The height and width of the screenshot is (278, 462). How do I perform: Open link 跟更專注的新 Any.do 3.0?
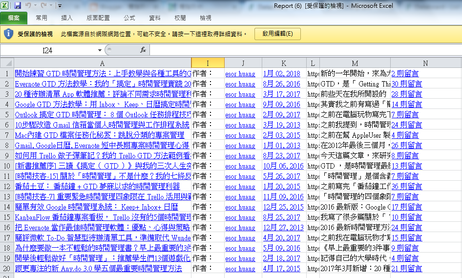tap(99, 269)
